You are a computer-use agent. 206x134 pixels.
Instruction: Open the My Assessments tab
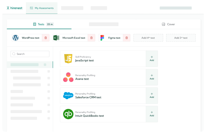click(x=42, y=8)
